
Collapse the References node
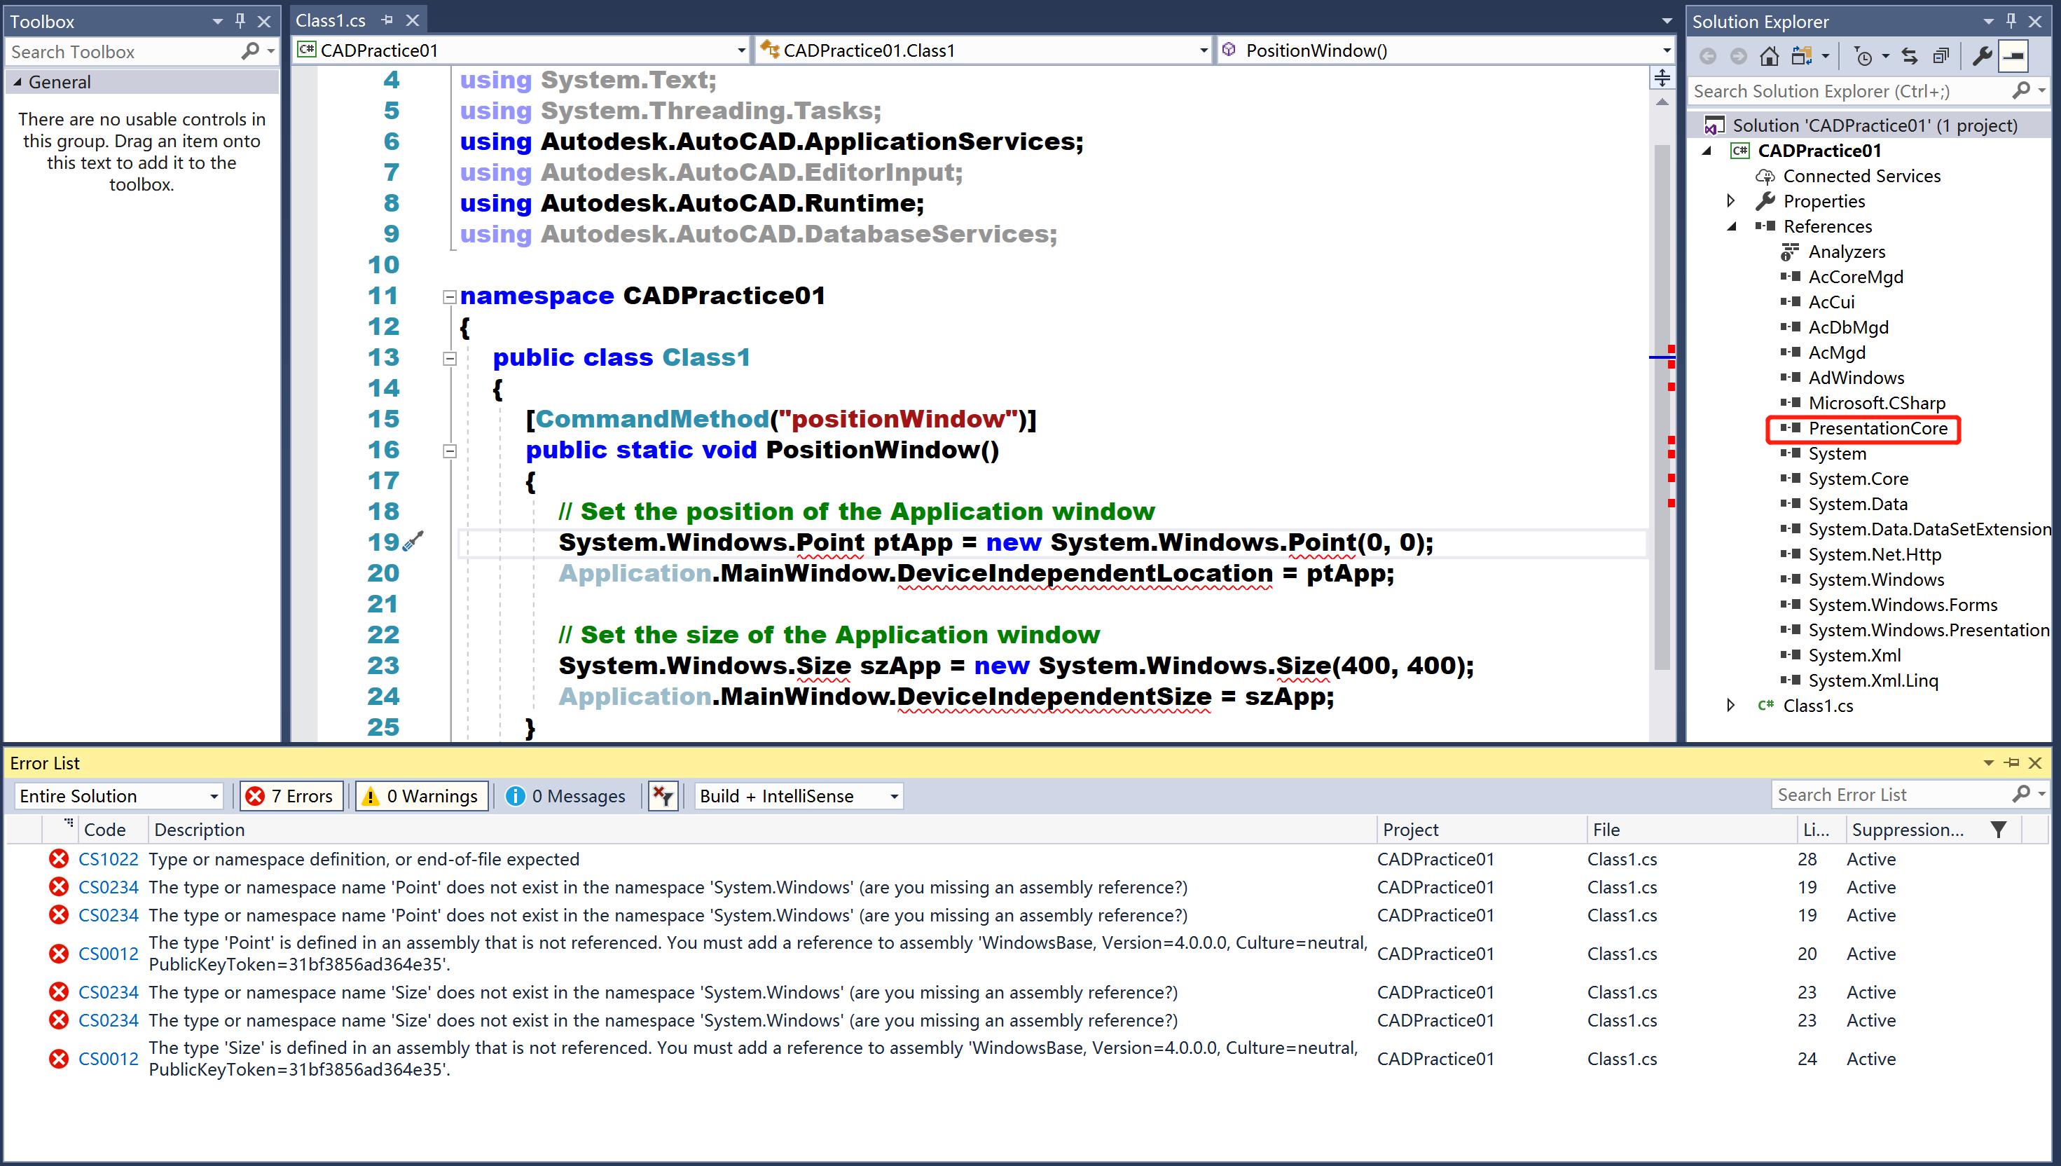[1731, 226]
